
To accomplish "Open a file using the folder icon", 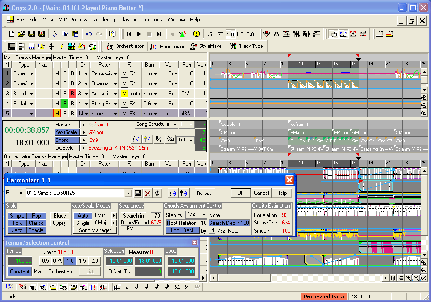I will [x=21, y=34].
